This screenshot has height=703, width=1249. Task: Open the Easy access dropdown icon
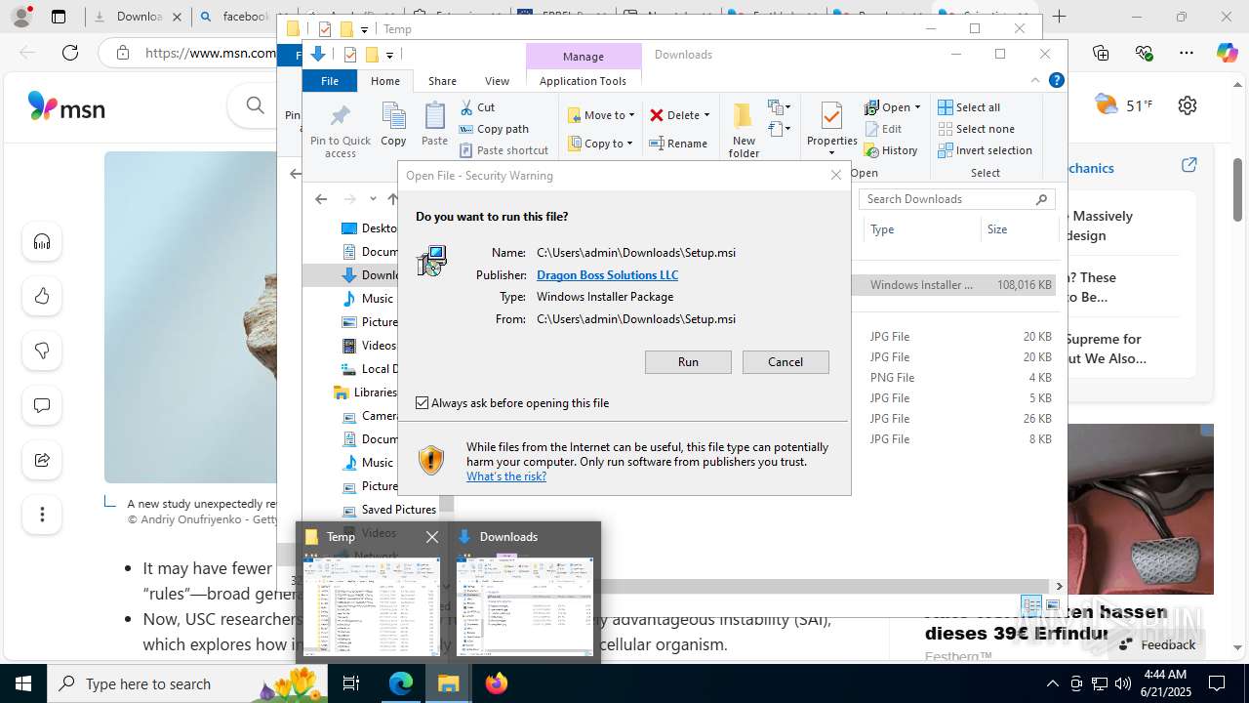779,129
